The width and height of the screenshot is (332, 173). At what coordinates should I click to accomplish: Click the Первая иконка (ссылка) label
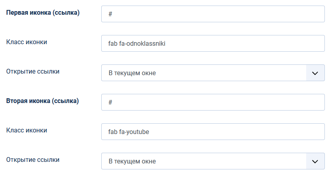click(x=43, y=13)
